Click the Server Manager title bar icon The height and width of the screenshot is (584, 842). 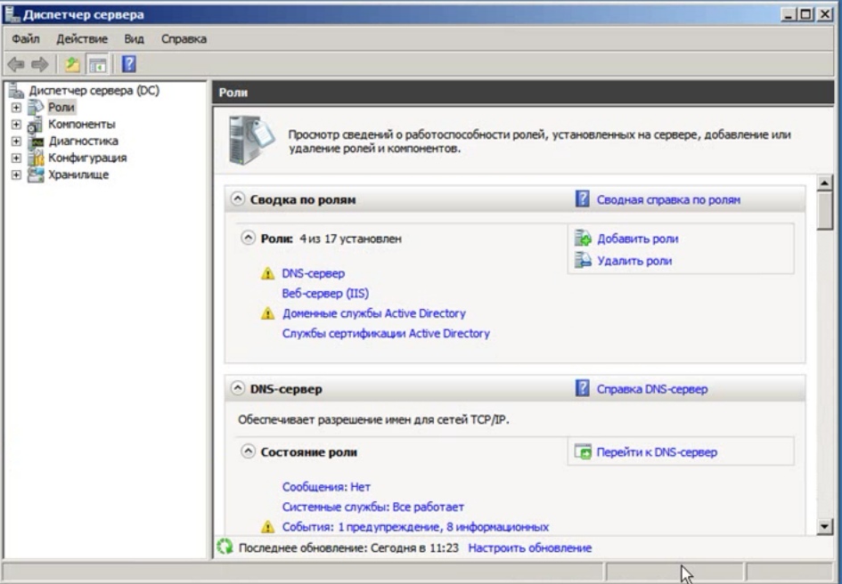click(12, 14)
